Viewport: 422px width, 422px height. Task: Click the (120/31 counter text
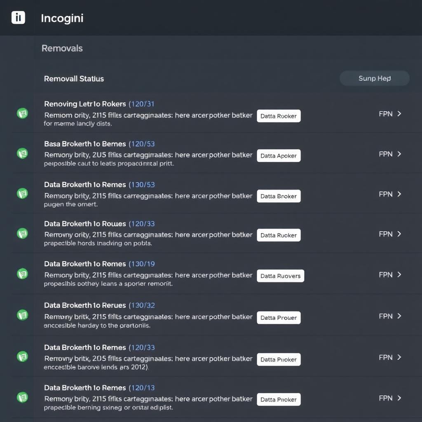142,104
